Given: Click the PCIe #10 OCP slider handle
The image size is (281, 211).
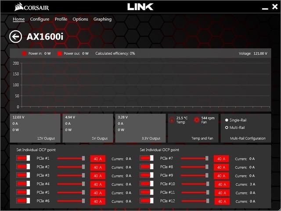Looking at the screenshot, I should pos(208,184).
